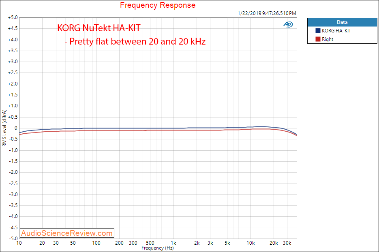Click the 20 Hz x-axis tick label

[42, 243]
